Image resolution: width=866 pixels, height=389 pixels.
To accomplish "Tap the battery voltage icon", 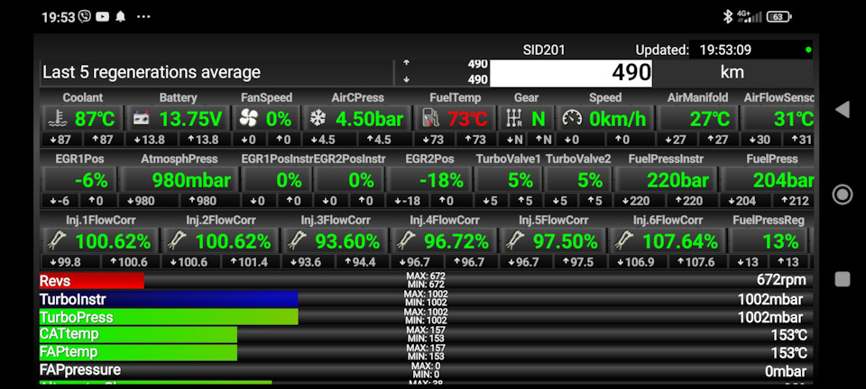I will tap(143, 119).
